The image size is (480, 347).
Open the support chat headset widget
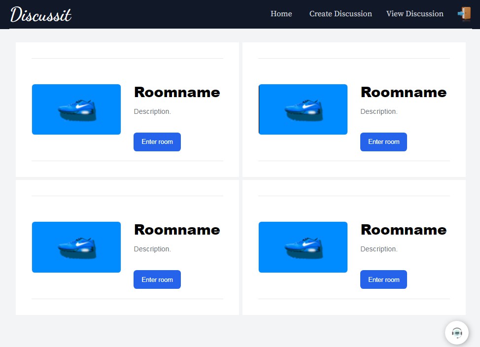tap(456, 332)
